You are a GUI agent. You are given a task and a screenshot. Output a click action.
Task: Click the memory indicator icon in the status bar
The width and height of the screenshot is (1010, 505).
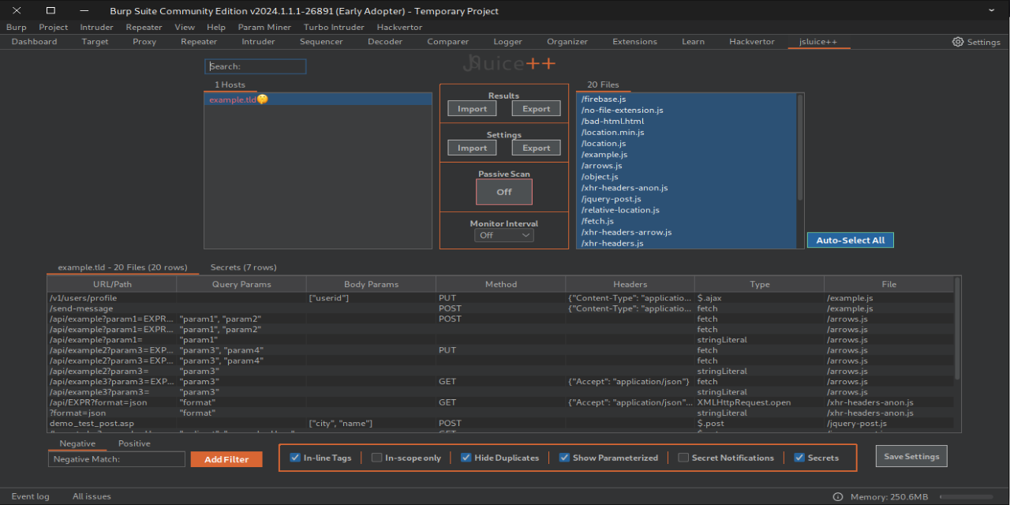(840, 496)
